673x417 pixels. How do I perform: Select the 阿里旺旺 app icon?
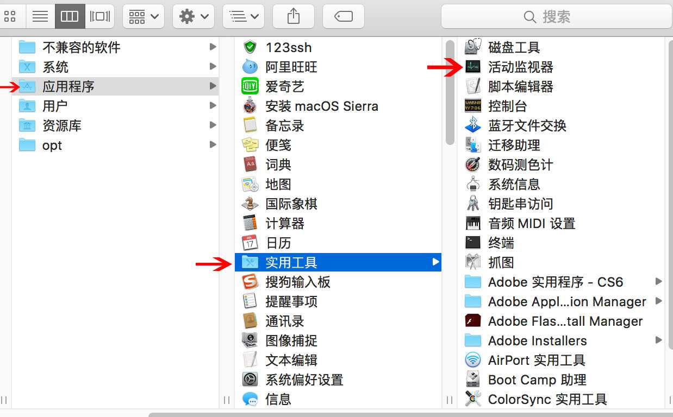coord(250,67)
